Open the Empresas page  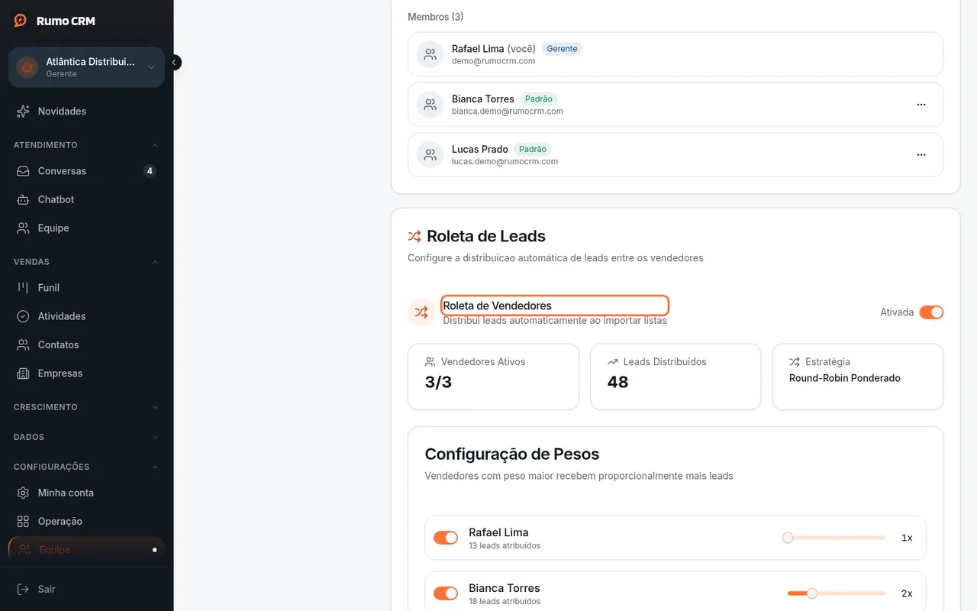click(x=86, y=373)
